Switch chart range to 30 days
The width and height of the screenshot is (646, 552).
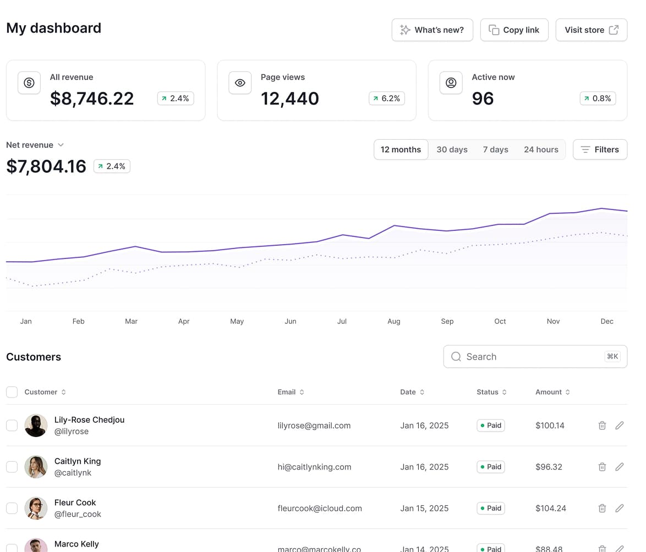[452, 150]
